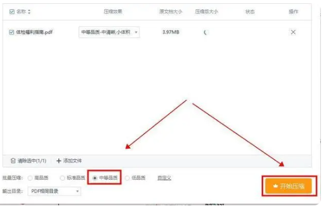Toggle the select-all checkbox in header
This screenshot has height=207, width=332.
point(12,12)
